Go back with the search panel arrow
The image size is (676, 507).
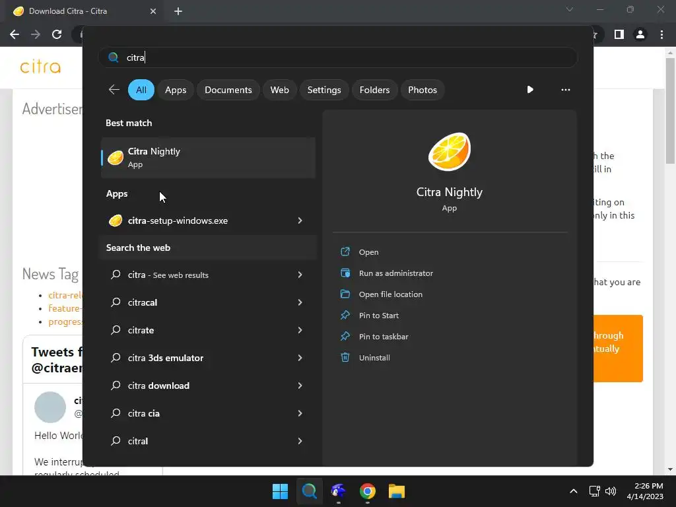click(114, 90)
